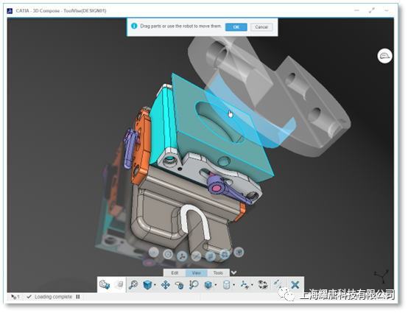This screenshot has height=313, width=408.
Task: Click the concentric circle robot option
Action: [168, 254]
